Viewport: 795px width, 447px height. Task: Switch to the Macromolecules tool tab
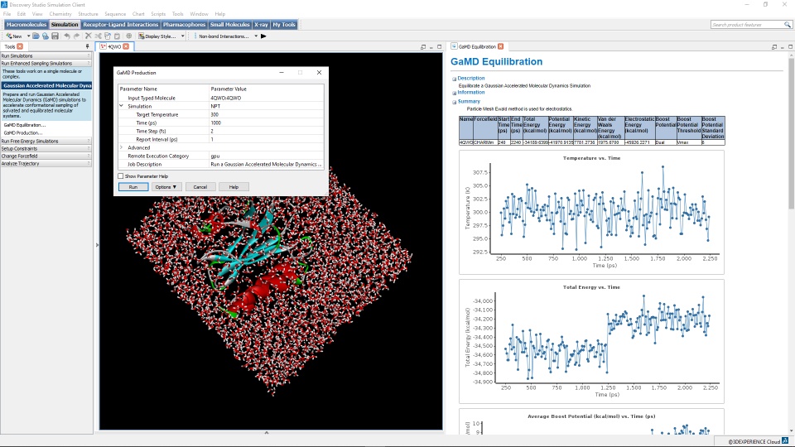pyautogui.click(x=26, y=24)
